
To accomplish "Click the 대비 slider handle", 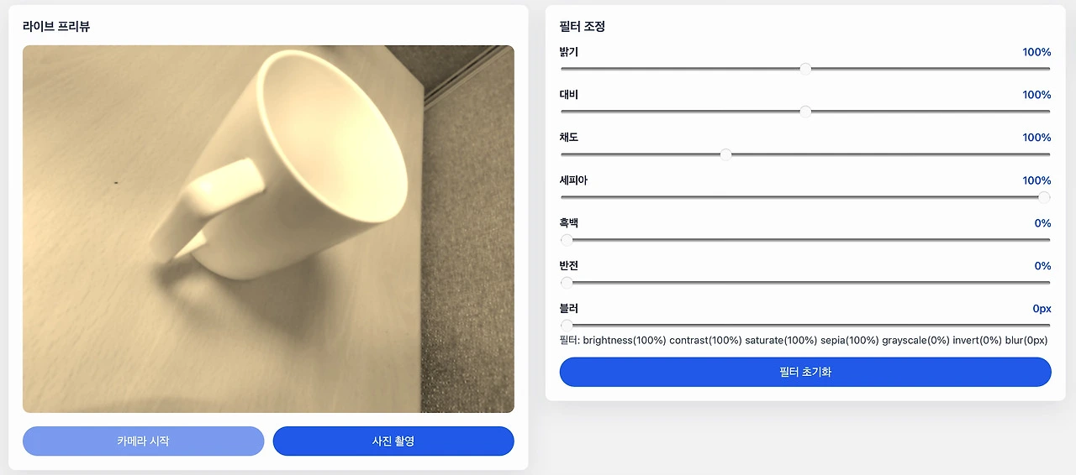I will click(805, 112).
